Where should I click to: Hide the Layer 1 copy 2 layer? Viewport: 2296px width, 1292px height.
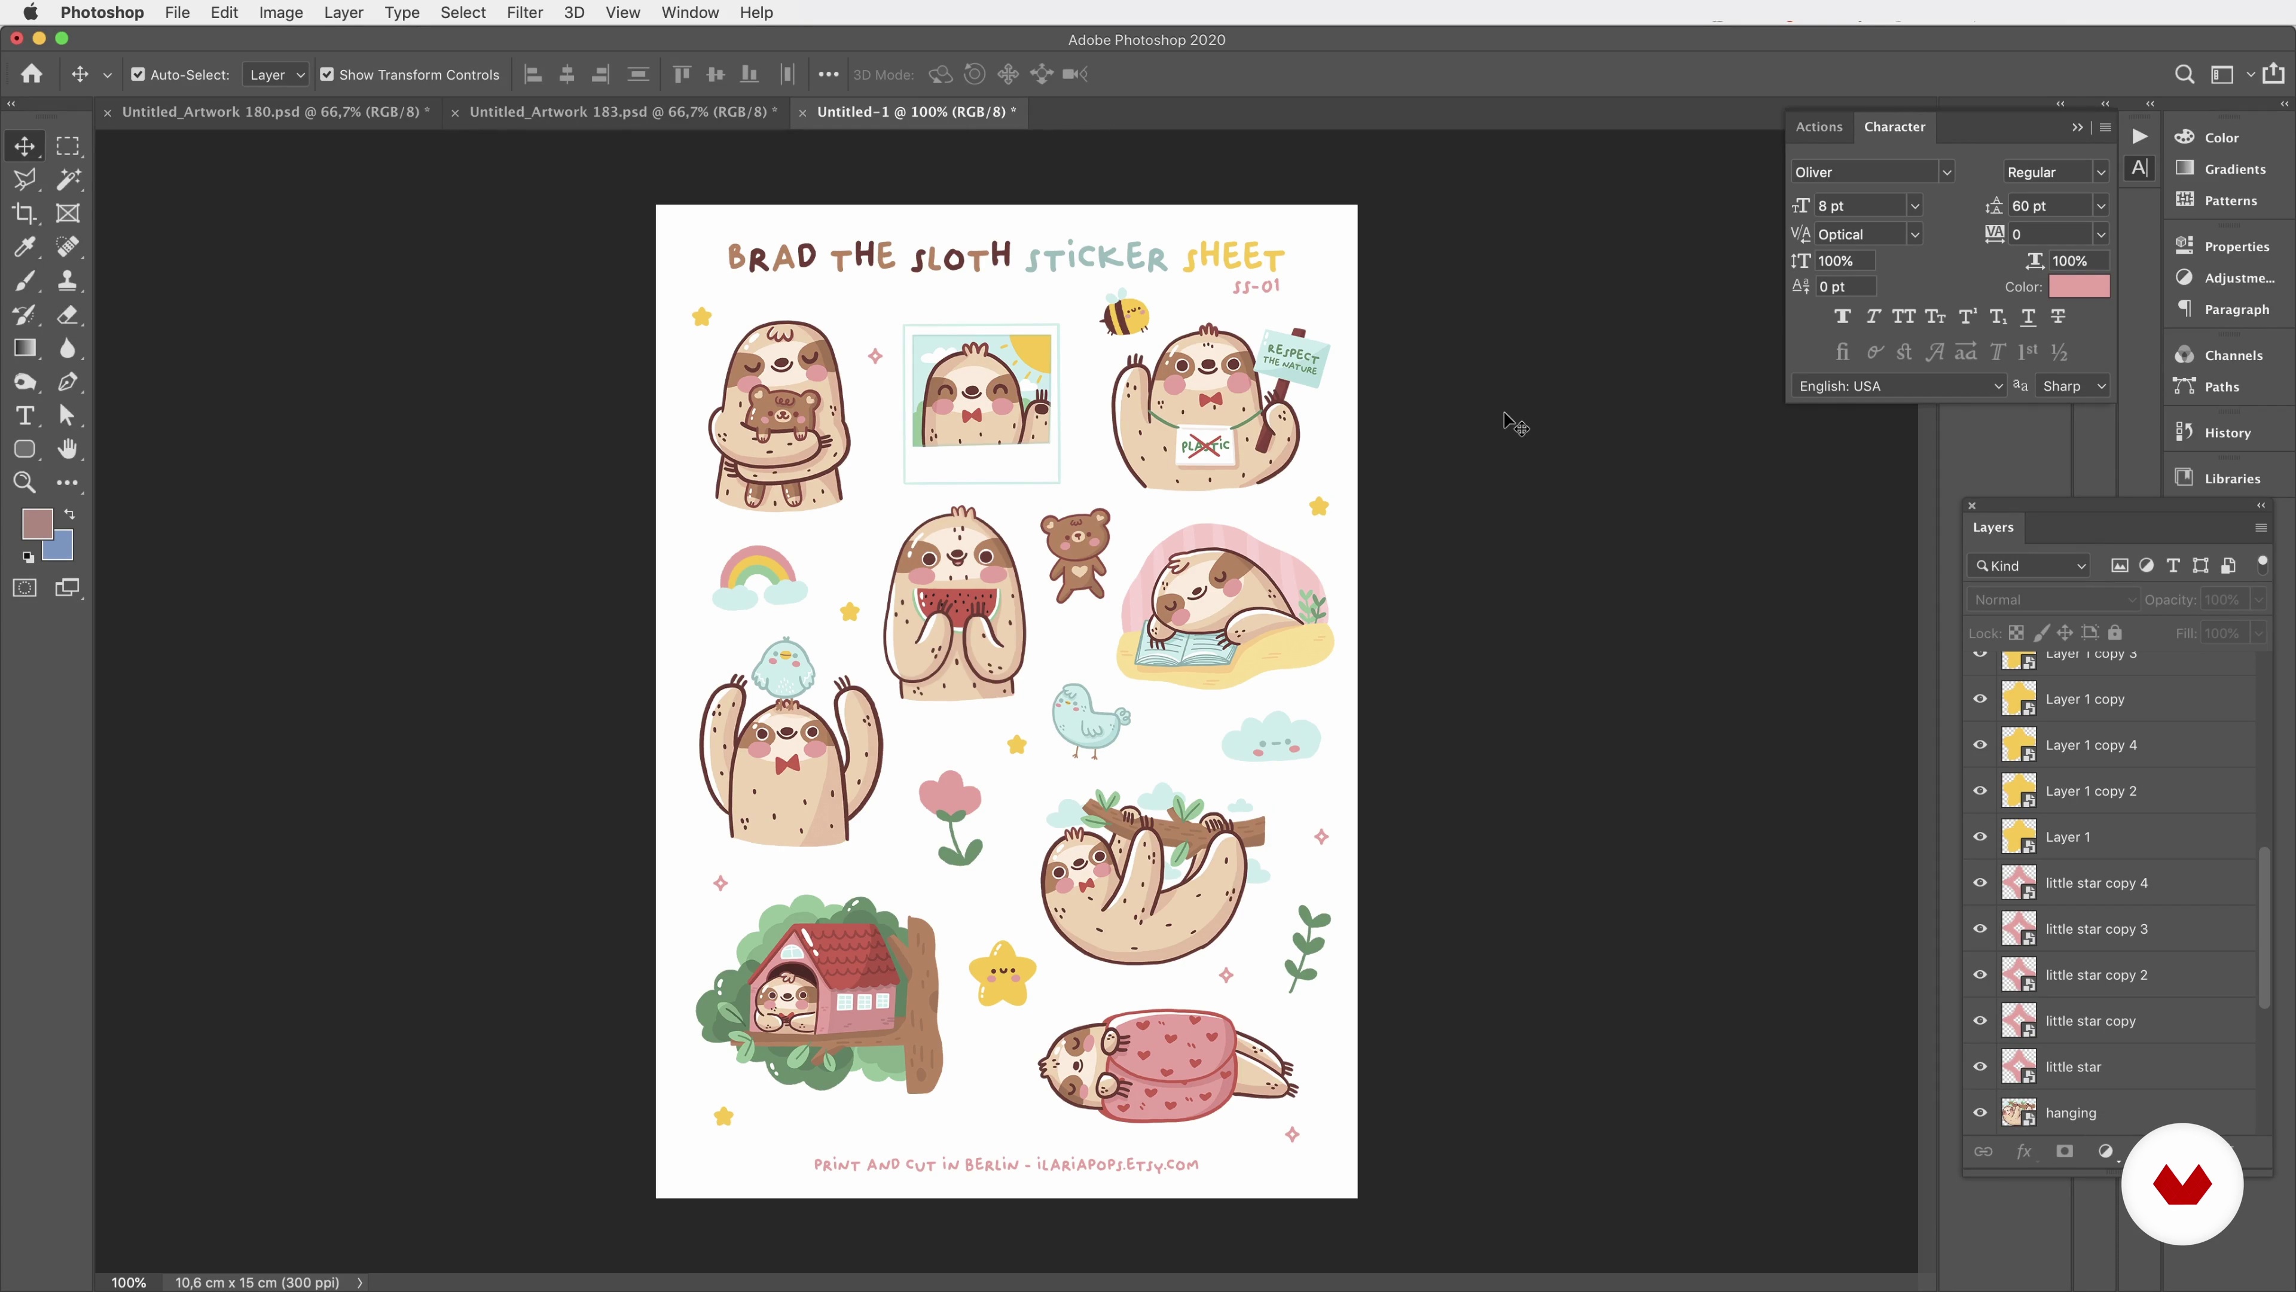click(1980, 791)
